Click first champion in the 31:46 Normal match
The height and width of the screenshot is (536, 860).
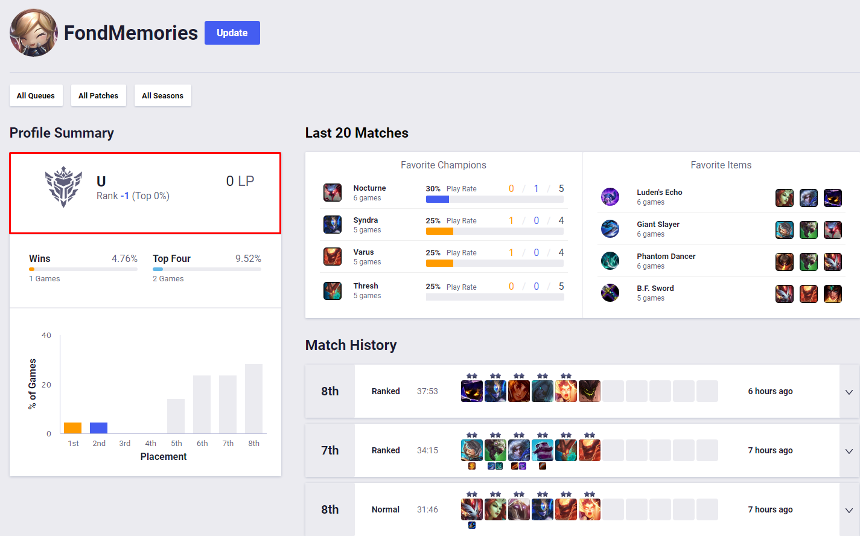coord(472,509)
